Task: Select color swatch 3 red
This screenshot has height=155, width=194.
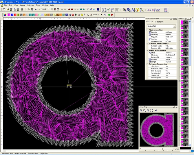Action: tap(15, 15)
